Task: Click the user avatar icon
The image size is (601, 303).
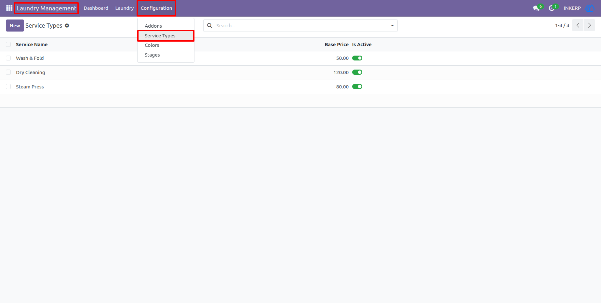Action: pos(590,8)
